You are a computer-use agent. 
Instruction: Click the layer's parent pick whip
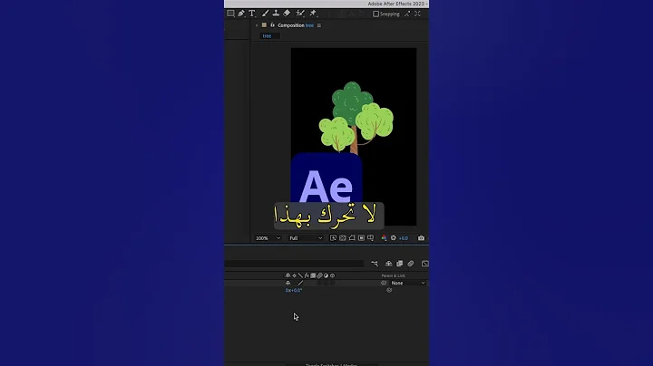(384, 283)
